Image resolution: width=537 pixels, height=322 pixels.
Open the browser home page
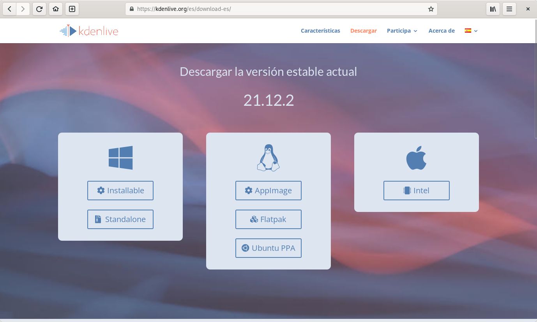point(56,9)
